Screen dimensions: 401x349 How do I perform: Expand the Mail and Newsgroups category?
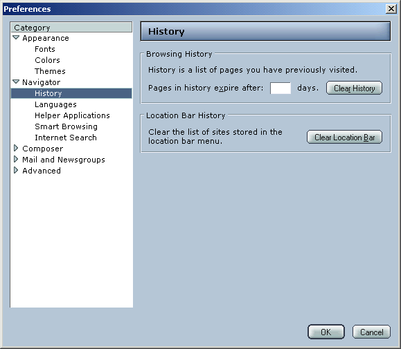(16, 159)
